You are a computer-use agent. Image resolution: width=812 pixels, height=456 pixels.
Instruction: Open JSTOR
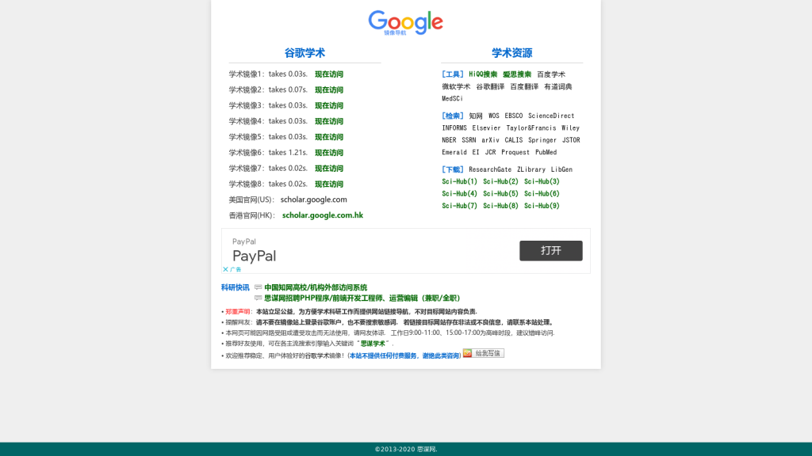[x=571, y=140]
